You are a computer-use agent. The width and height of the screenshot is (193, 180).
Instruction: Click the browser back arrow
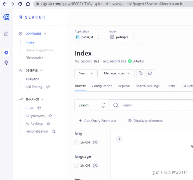5,4
